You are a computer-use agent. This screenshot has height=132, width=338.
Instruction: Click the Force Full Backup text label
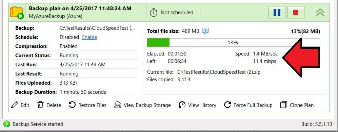(x=253, y=105)
